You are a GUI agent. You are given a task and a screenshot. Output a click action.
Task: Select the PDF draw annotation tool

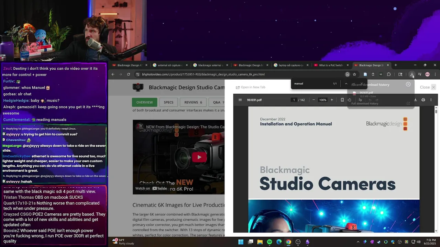(360, 100)
